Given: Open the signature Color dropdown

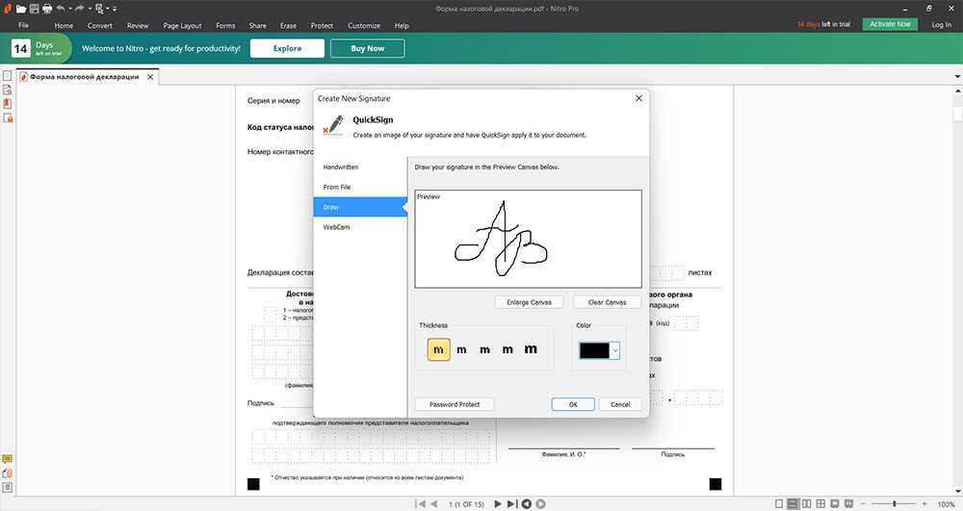Looking at the screenshot, I should coord(615,351).
